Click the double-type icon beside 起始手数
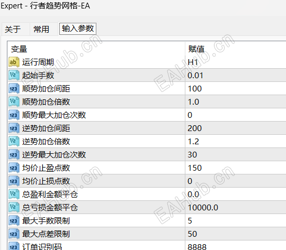 coord(14,76)
